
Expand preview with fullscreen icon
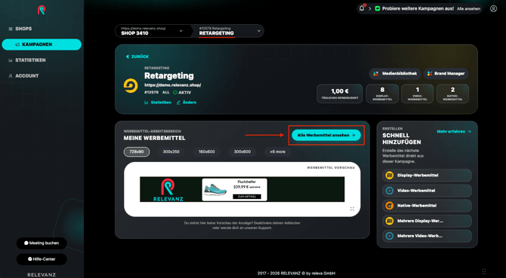352,209
